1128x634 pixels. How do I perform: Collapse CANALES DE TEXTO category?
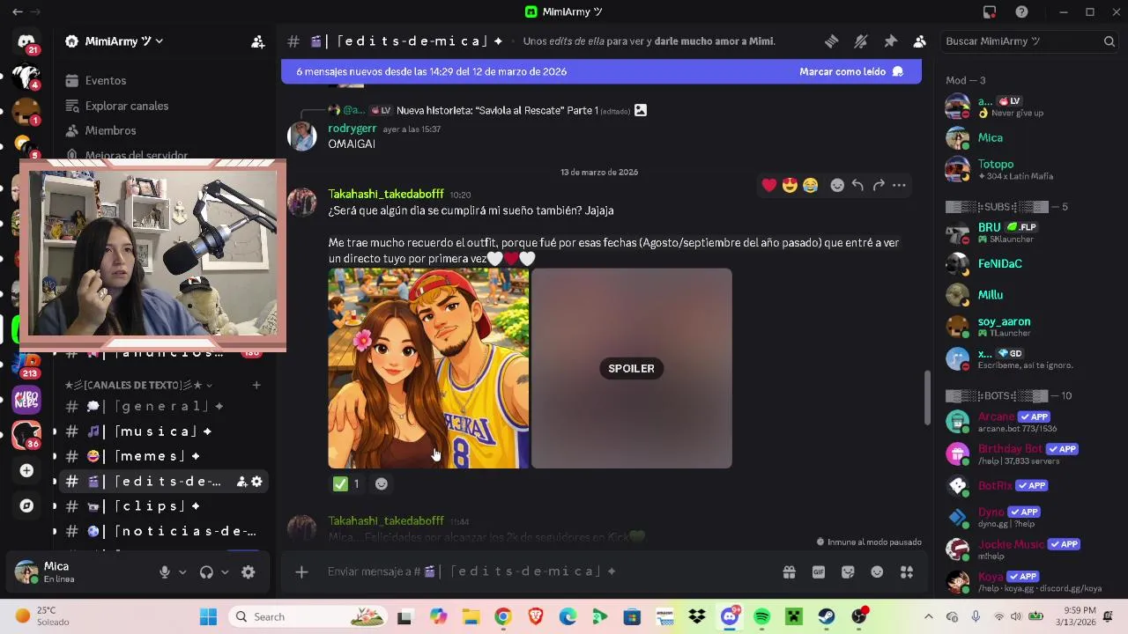pyautogui.click(x=139, y=385)
